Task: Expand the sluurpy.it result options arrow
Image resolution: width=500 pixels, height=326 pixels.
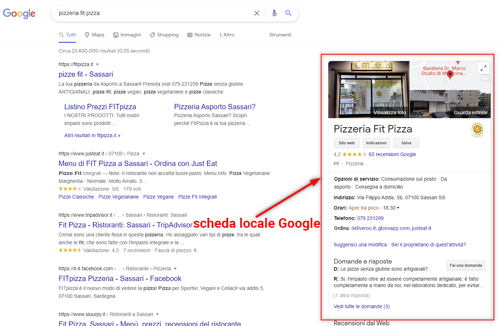Action: (157, 315)
